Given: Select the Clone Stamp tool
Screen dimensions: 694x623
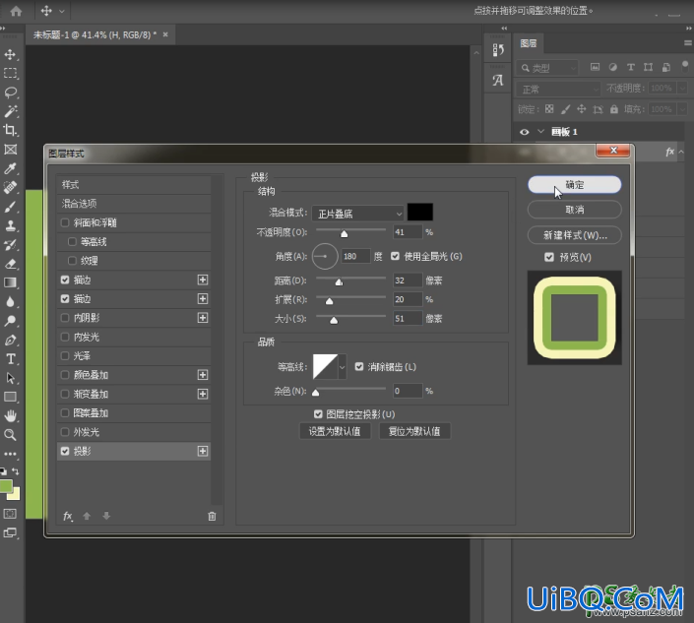Looking at the screenshot, I should (10, 225).
